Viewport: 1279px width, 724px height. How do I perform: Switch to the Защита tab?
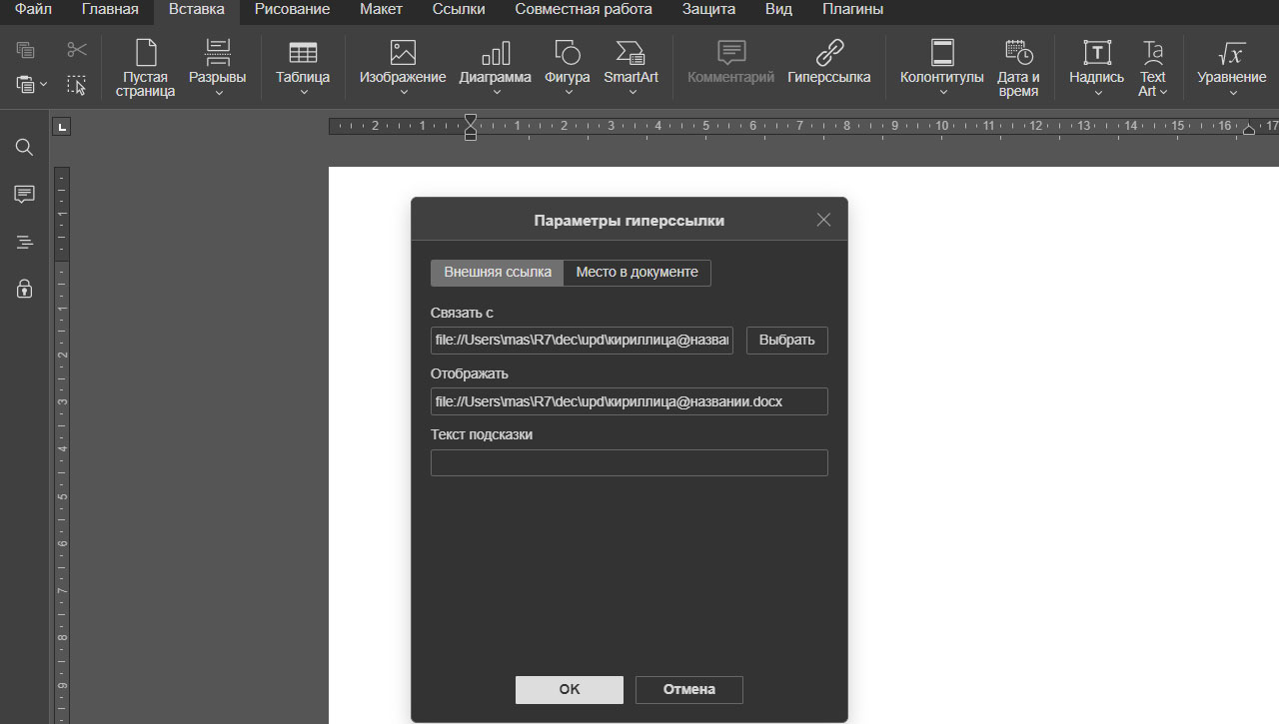click(x=708, y=10)
